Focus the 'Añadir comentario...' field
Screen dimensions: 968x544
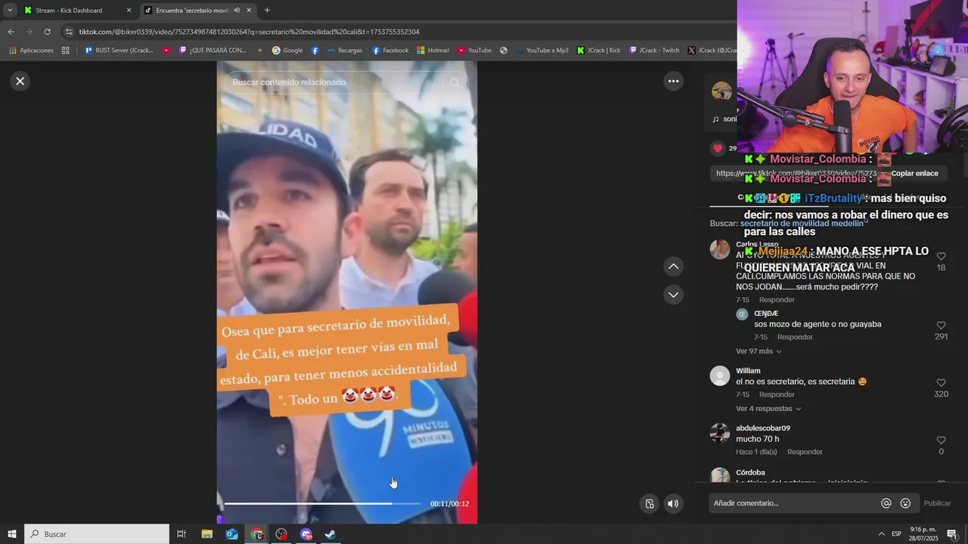pos(794,503)
